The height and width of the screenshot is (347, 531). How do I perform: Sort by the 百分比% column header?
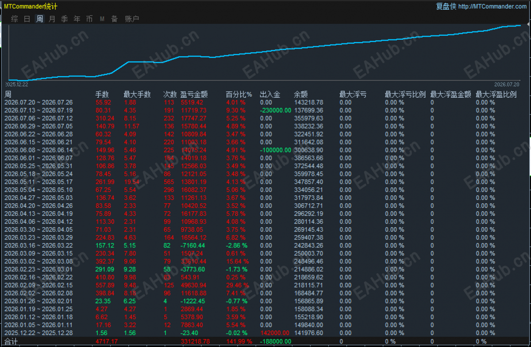tap(239, 94)
